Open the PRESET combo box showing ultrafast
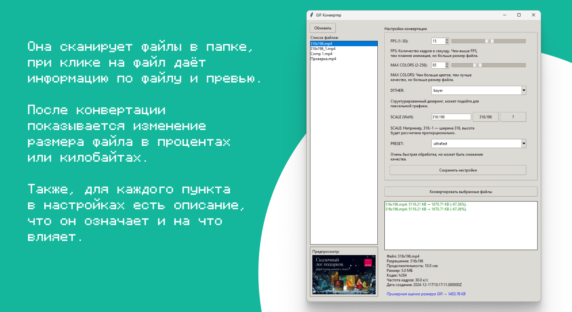This screenshot has width=572, height=312. click(x=479, y=143)
